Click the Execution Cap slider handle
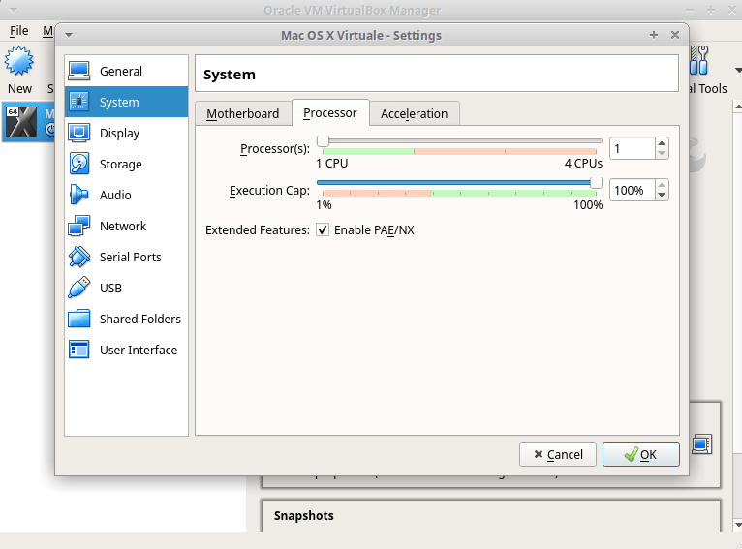742x549 pixels. 596,183
